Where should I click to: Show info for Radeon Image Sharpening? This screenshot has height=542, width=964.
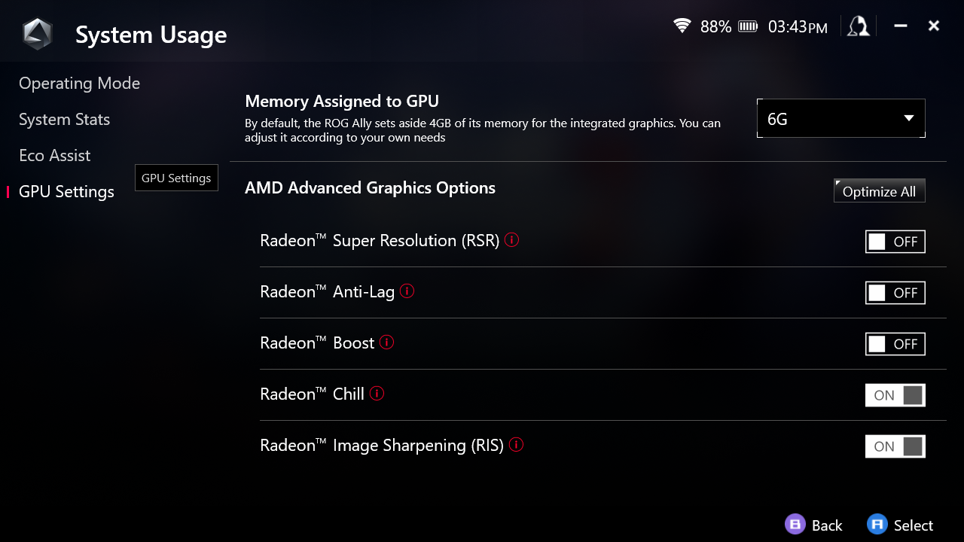(517, 444)
